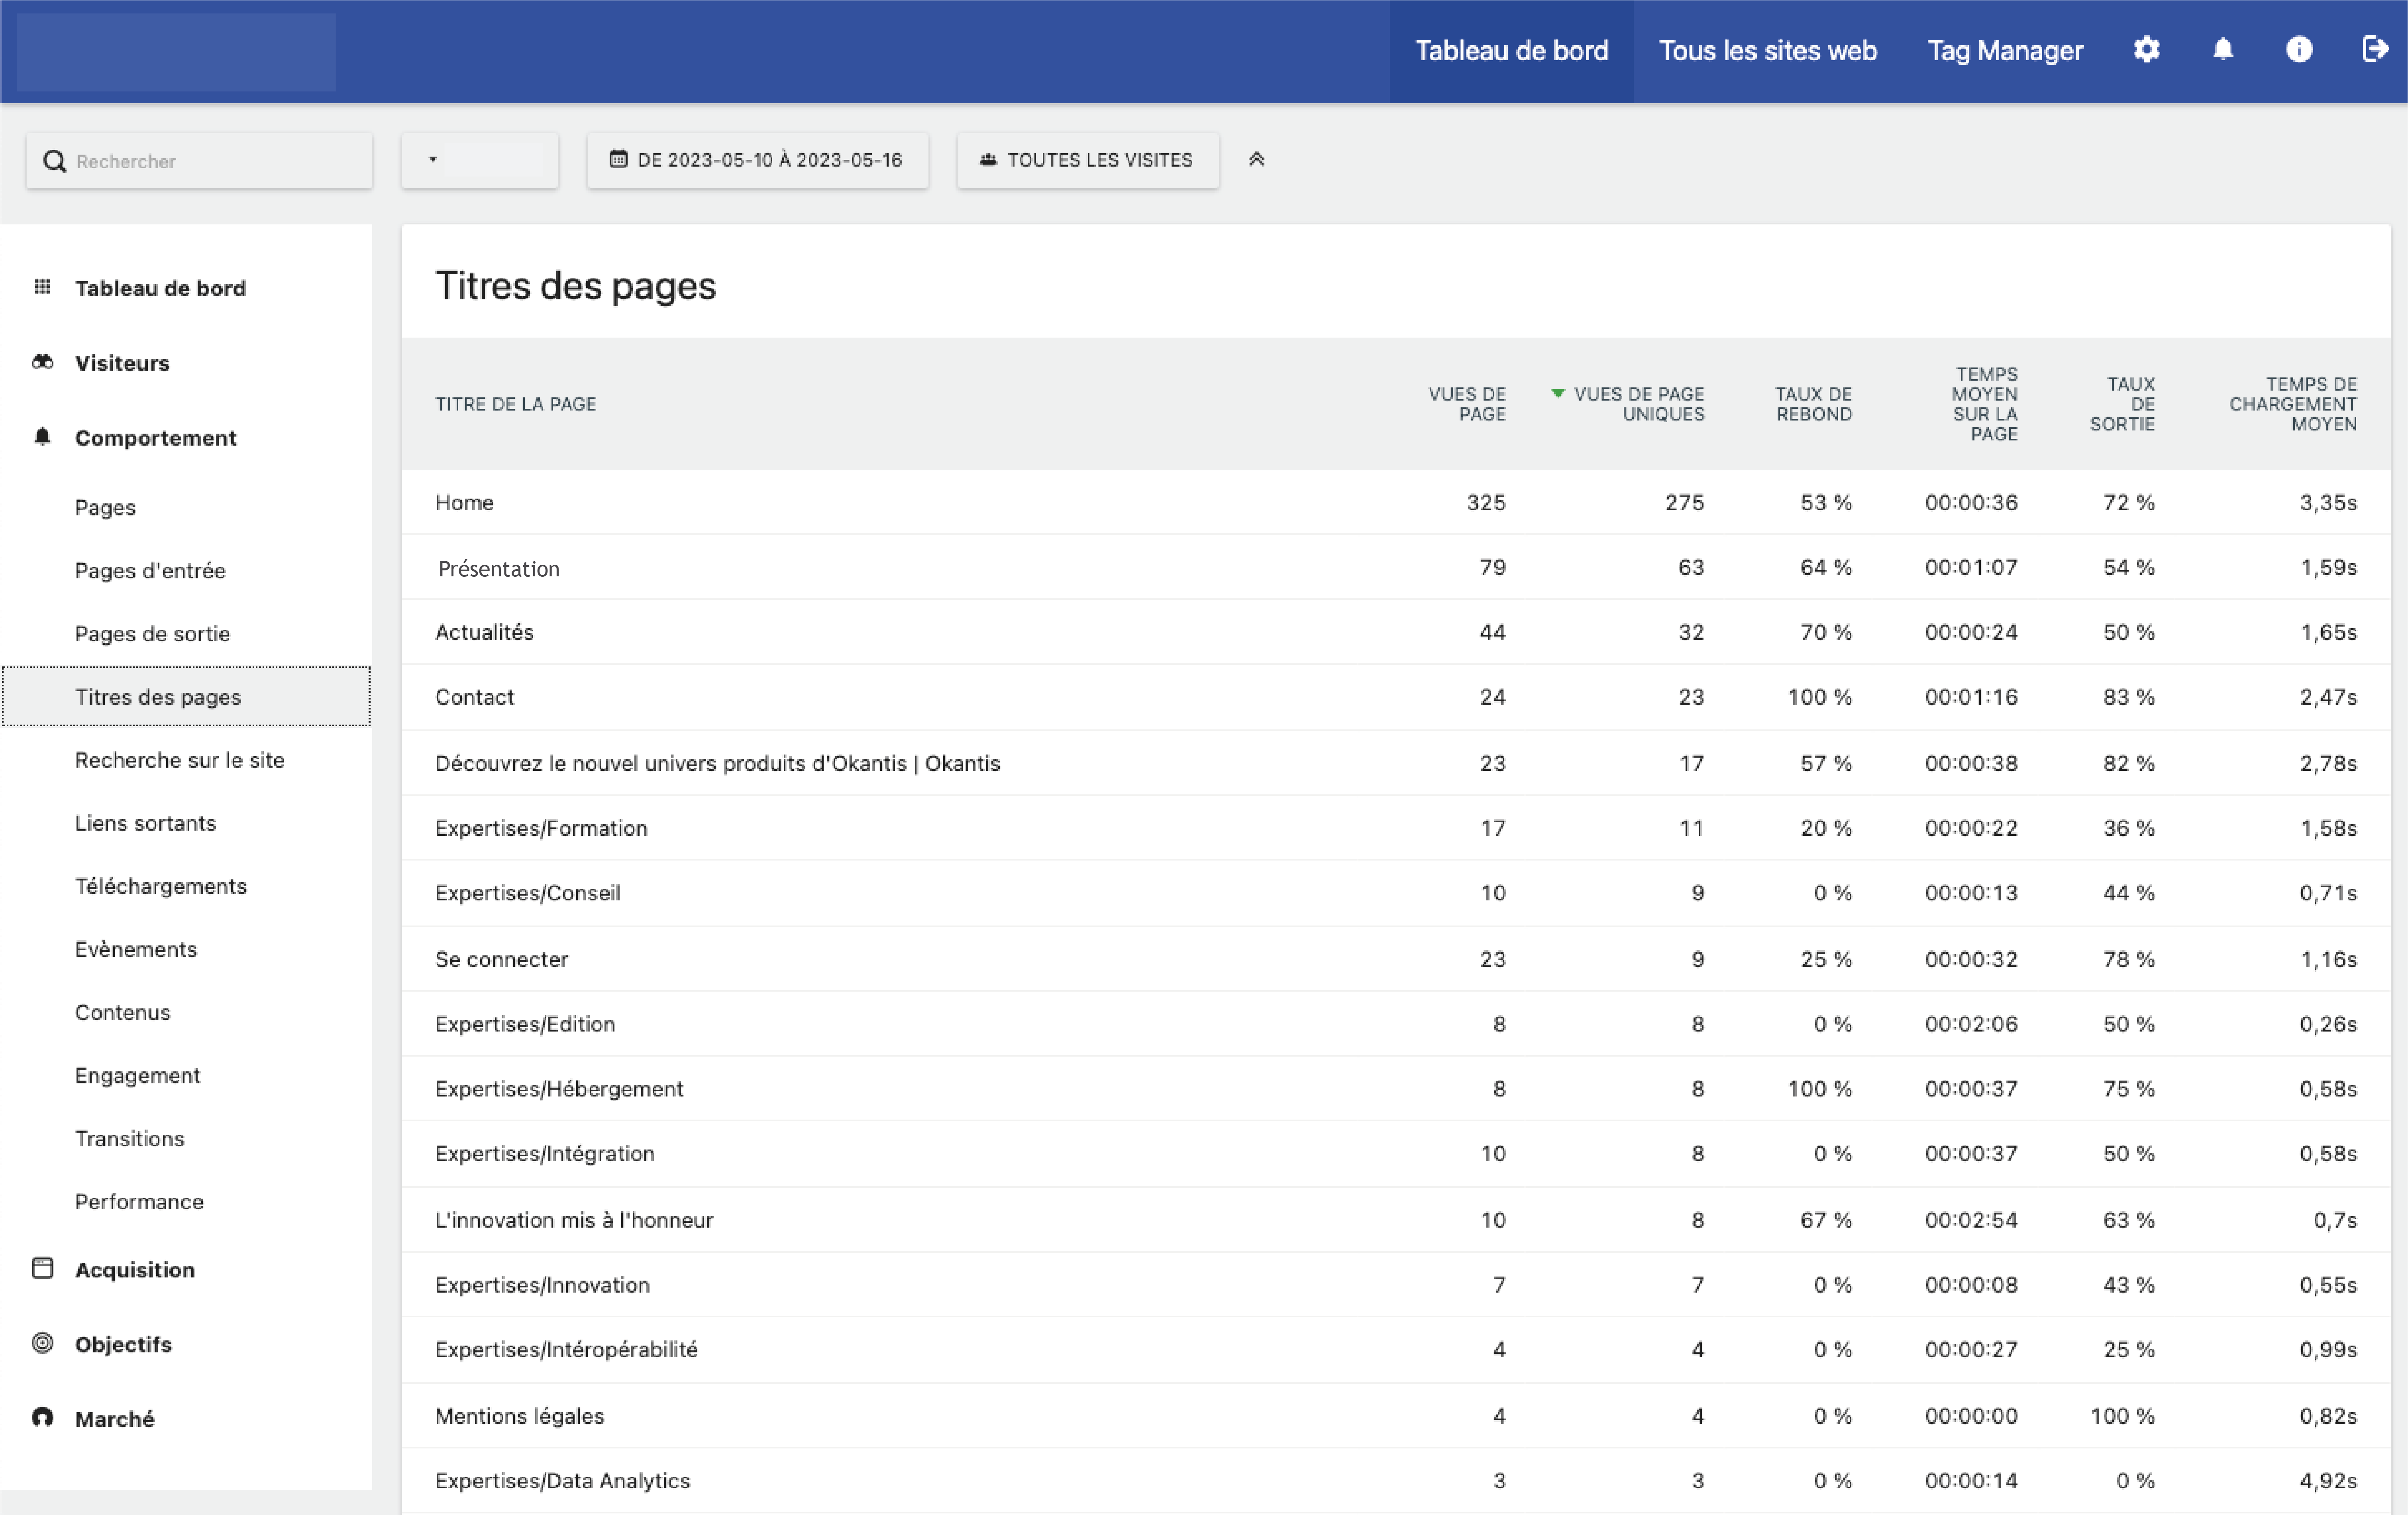Click the search magnifier icon
The height and width of the screenshot is (1515, 2408).
click(x=55, y=161)
